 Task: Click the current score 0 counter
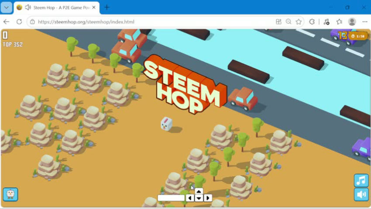(x=5, y=35)
